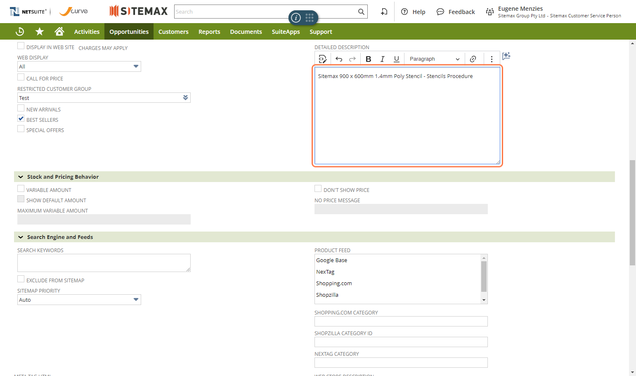
Task: Open the Opportunities menu
Action: pos(129,32)
